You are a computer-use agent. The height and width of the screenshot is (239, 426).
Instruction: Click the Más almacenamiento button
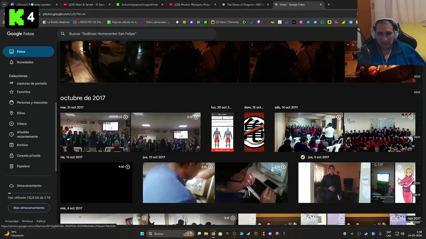(x=29, y=208)
